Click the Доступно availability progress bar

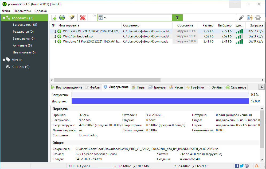[160, 101]
